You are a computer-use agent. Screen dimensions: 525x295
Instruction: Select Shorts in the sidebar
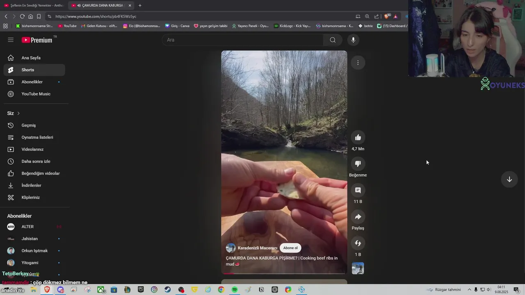click(34, 70)
